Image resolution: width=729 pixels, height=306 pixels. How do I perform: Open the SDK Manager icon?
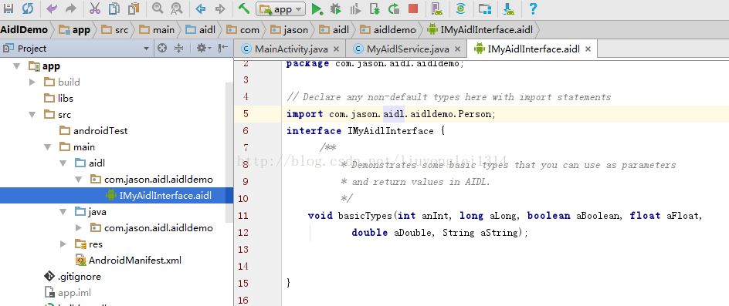click(509, 8)
